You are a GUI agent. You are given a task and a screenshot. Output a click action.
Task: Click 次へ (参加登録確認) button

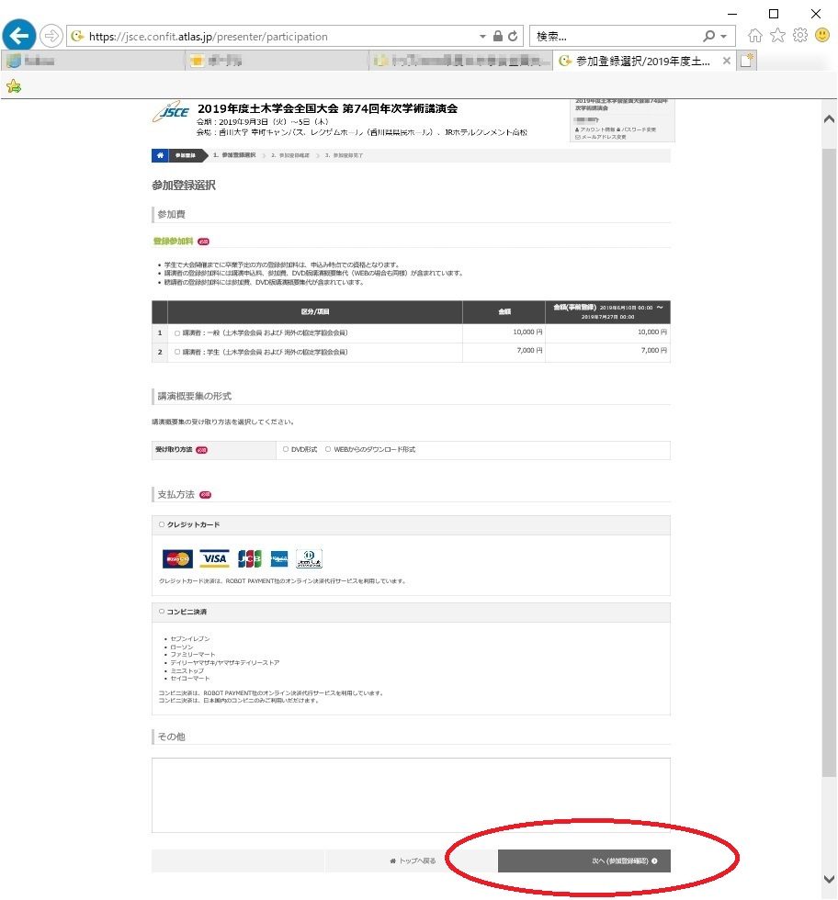pyautogui.click(x=584, y=861)
